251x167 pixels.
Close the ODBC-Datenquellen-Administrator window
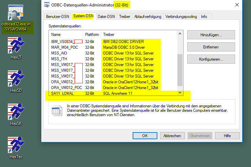coord(237,5)
